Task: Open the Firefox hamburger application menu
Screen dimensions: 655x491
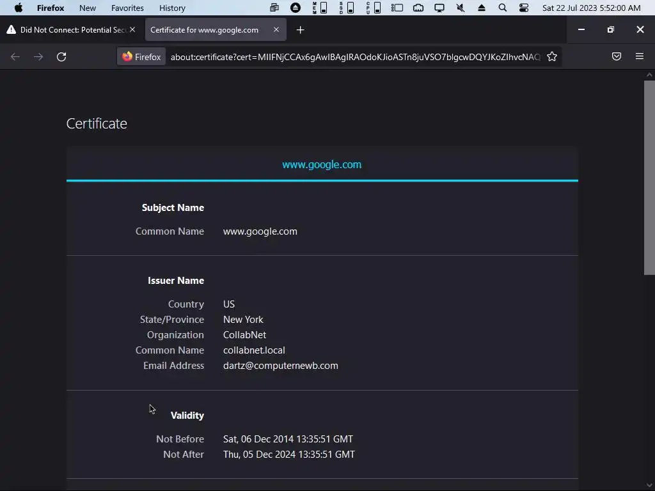Action: (640, 56)
